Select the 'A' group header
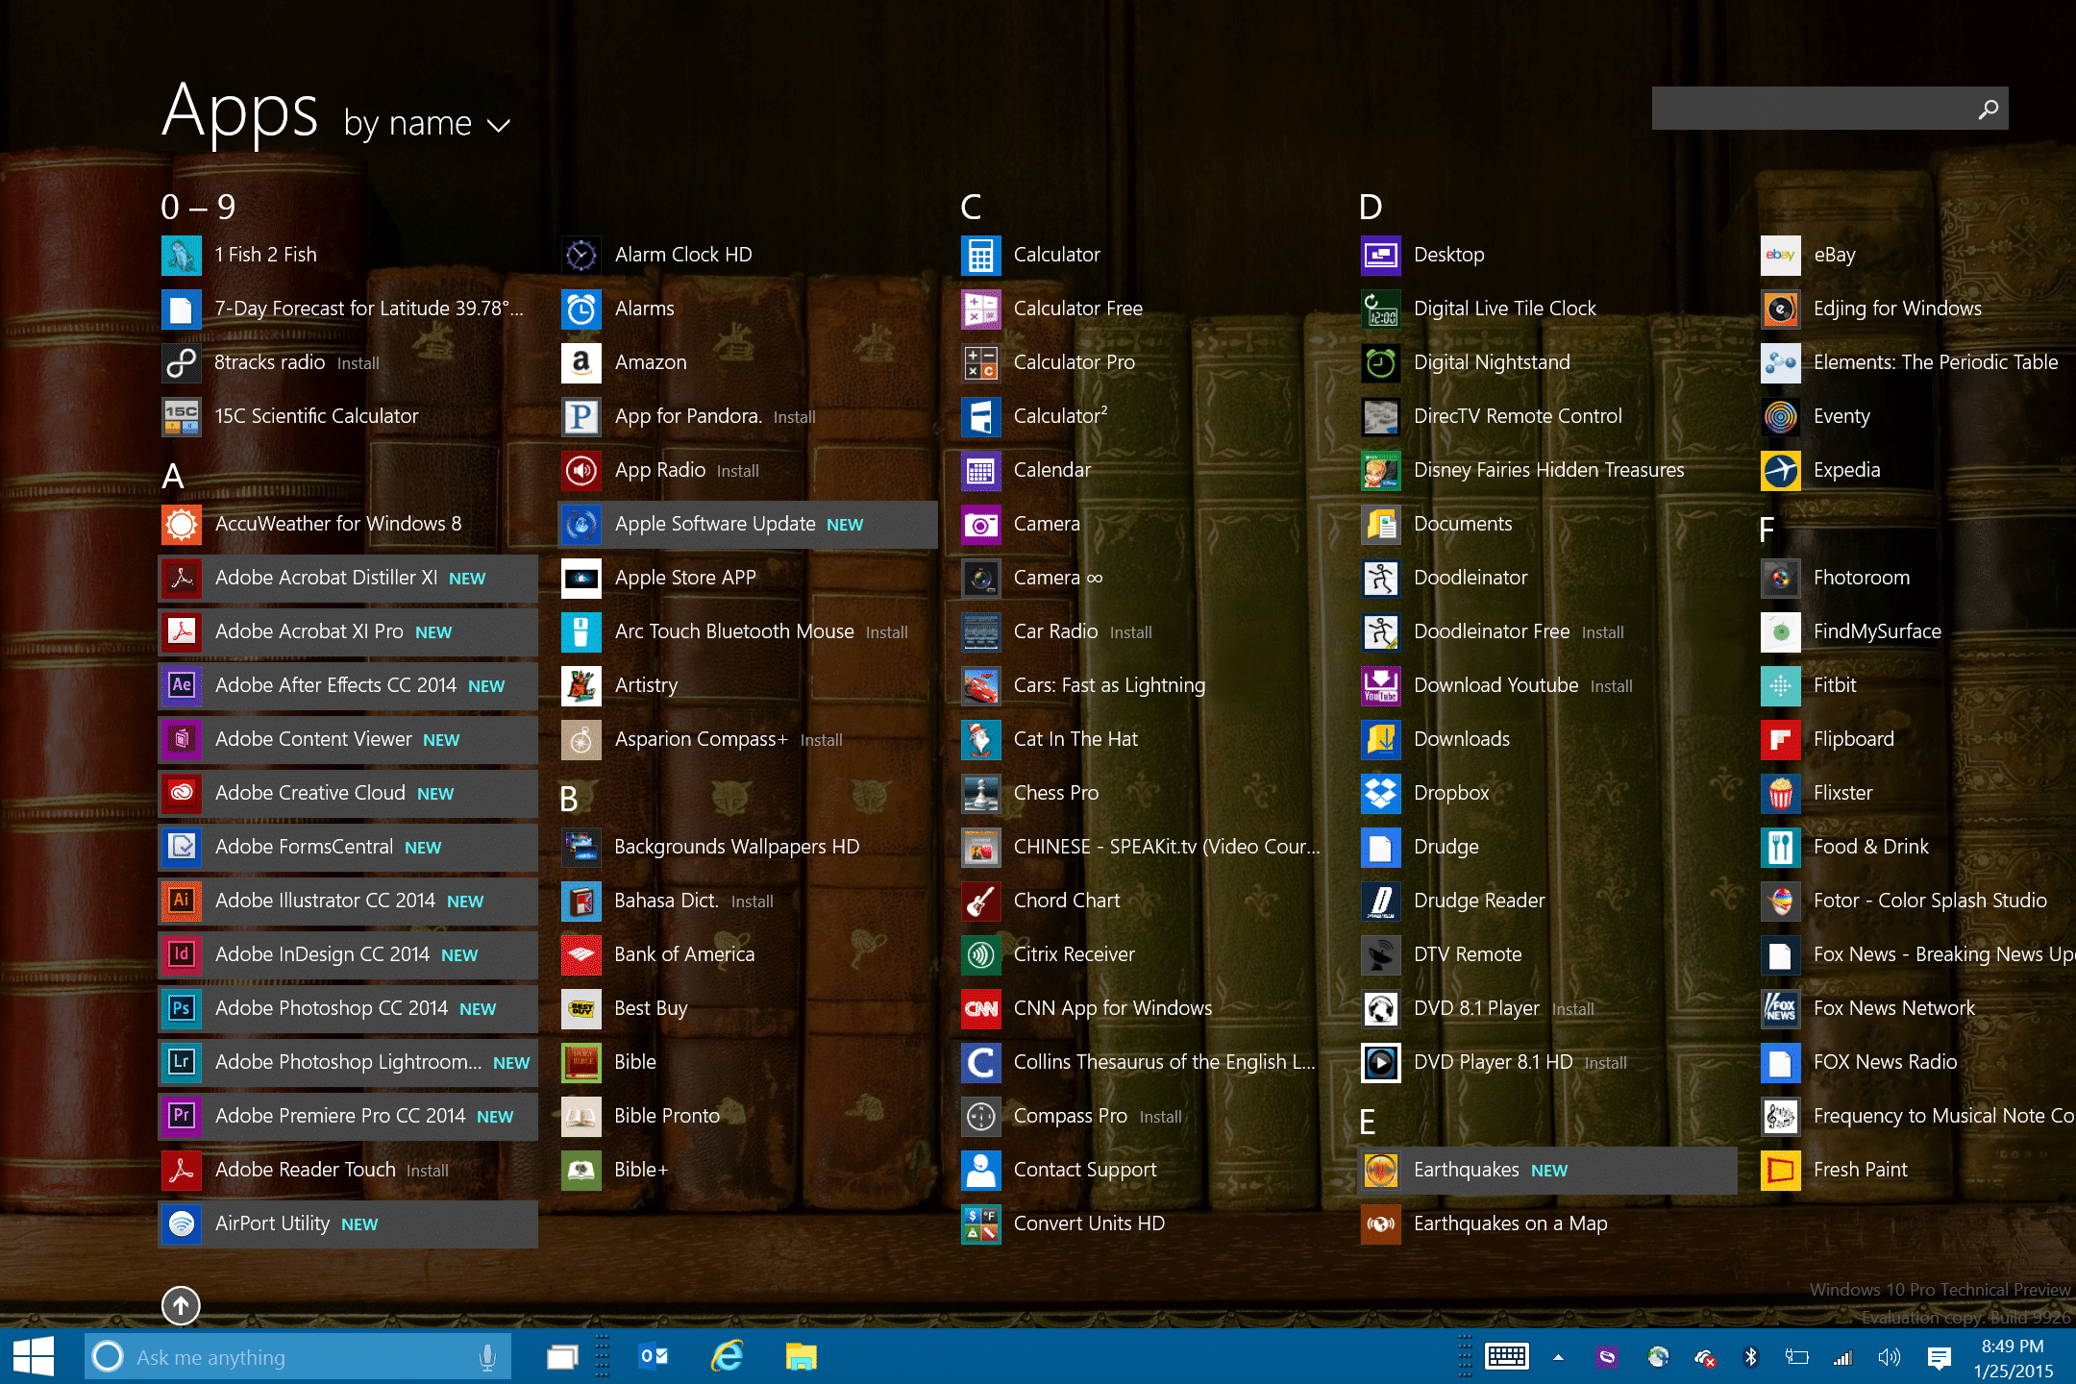Image resolution: width=2076 pixels, height=1384 pixels. point(173,476)
